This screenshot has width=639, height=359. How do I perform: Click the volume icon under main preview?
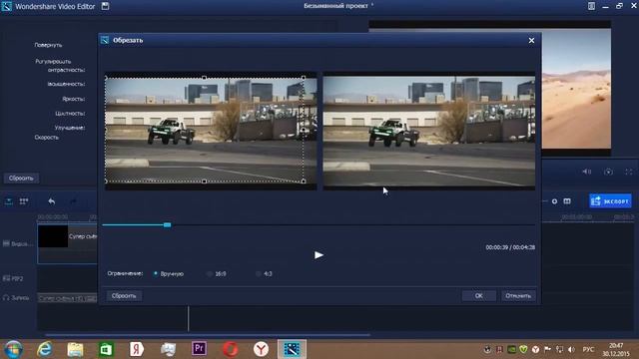point(586,172)
